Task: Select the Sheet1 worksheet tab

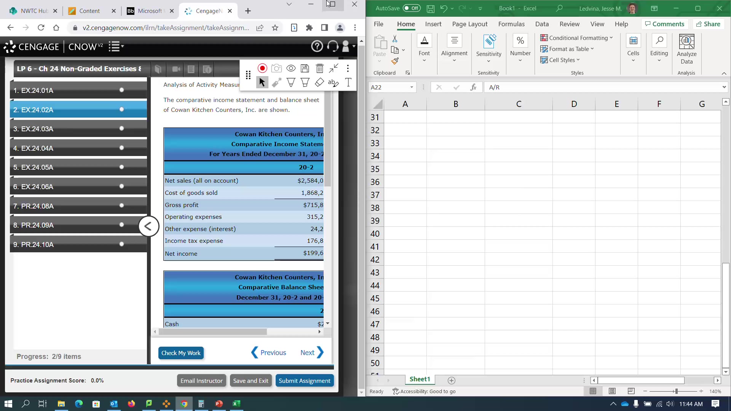Action: (x=420, y=379)
